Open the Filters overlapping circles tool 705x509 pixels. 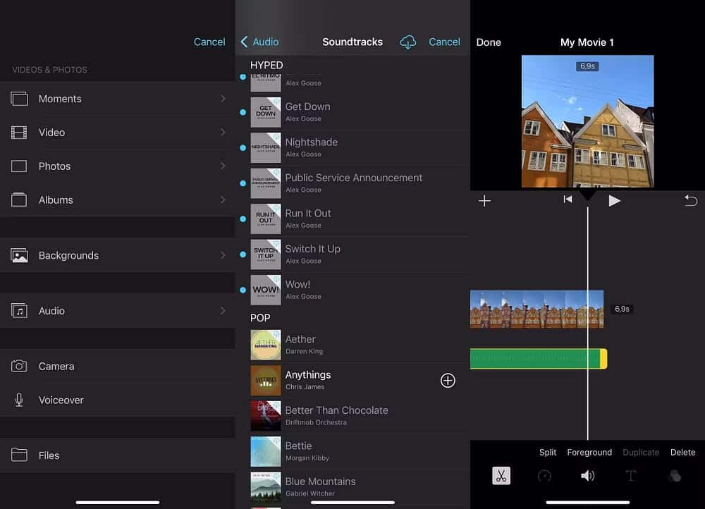674,476
